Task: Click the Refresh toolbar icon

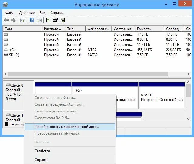Action: click(x=48, y=20)
